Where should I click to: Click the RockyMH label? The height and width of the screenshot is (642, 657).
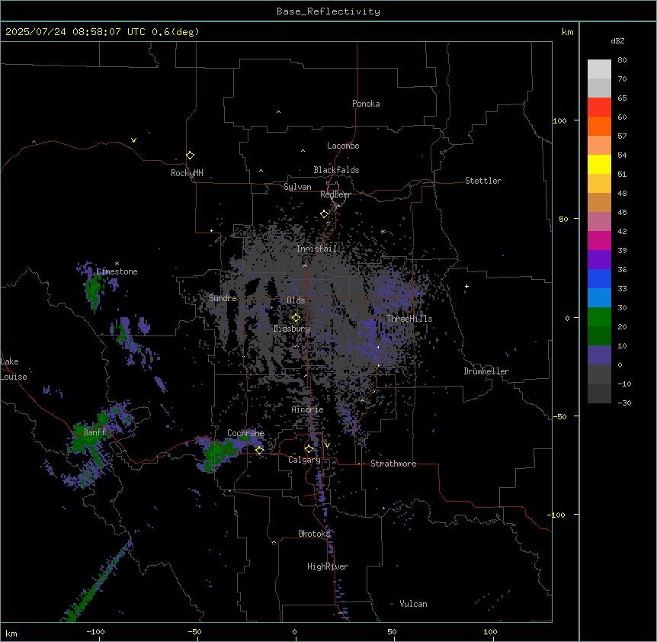(187, 173)
